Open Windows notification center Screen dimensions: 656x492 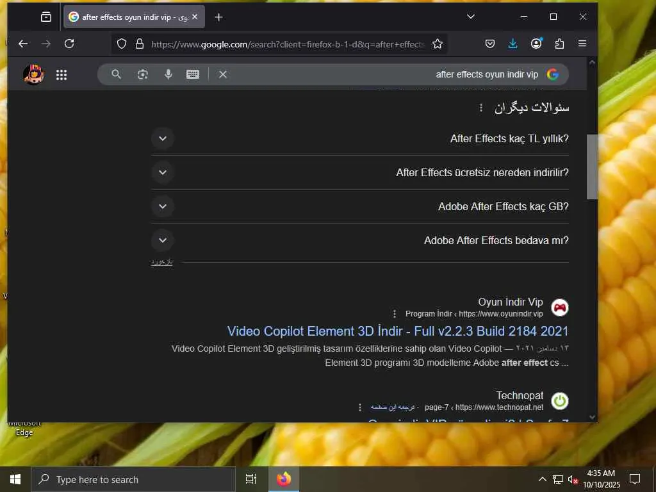tap(635, 479)
